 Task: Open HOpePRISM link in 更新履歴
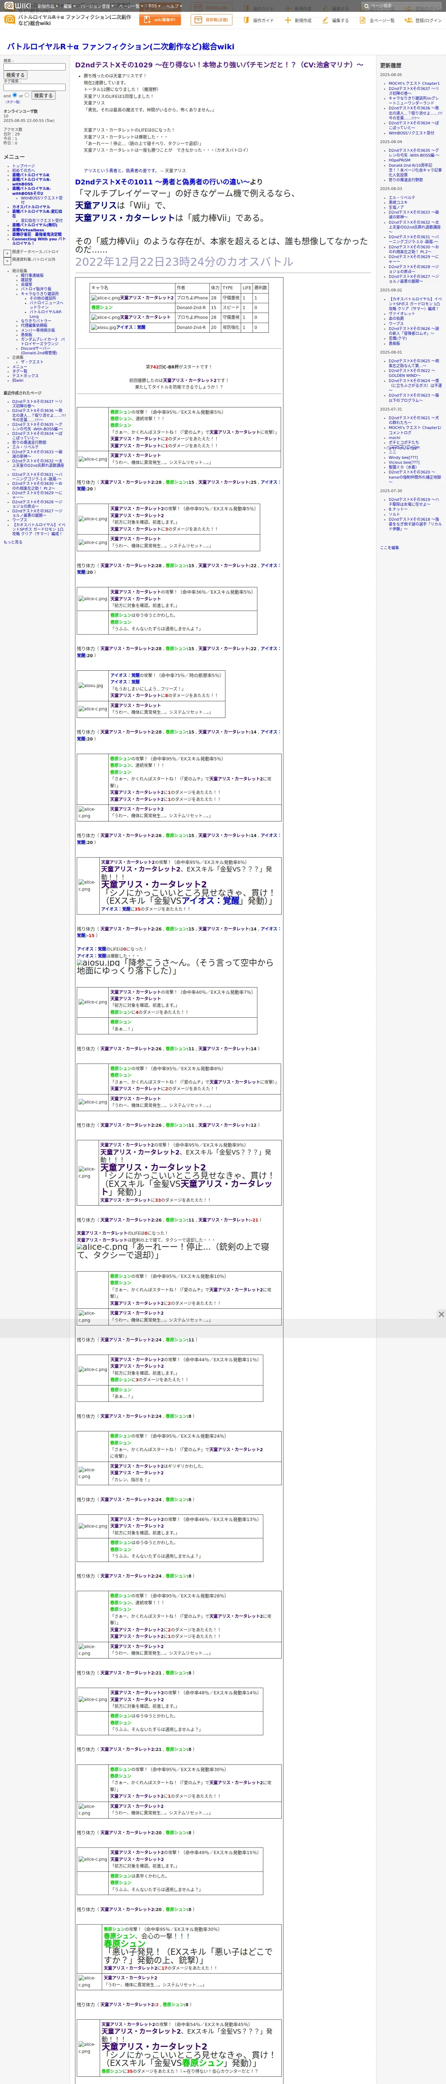point(399,160)
